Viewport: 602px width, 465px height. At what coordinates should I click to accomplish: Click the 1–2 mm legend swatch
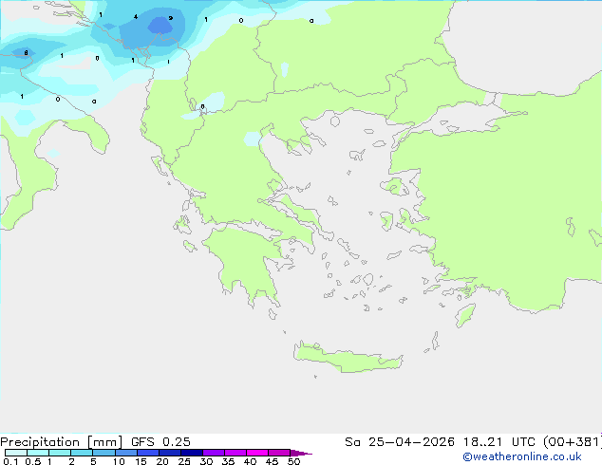pyautogui.click(x=60, y=453)
